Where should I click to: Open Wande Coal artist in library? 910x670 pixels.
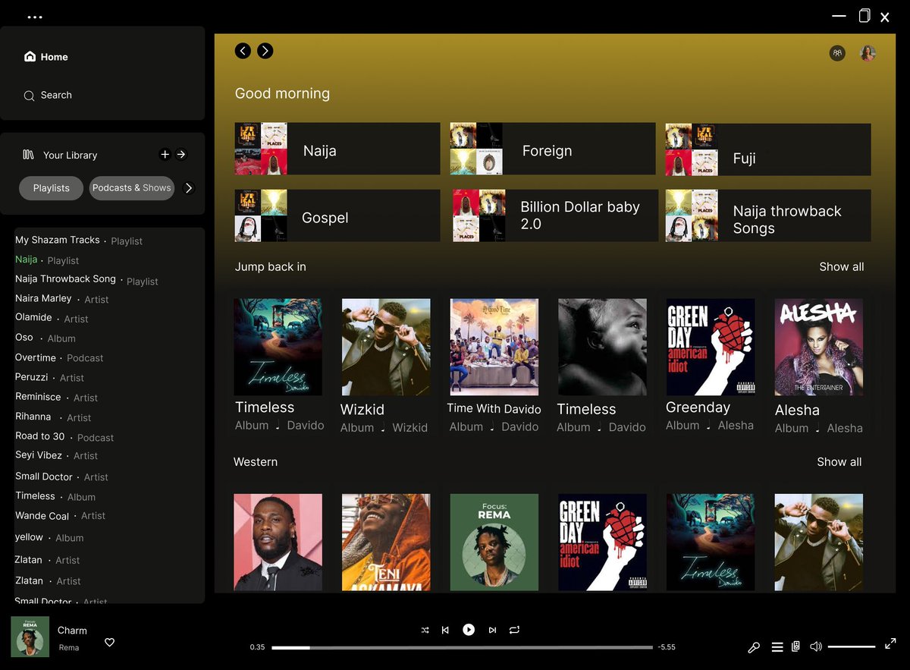tap(61, 516)
